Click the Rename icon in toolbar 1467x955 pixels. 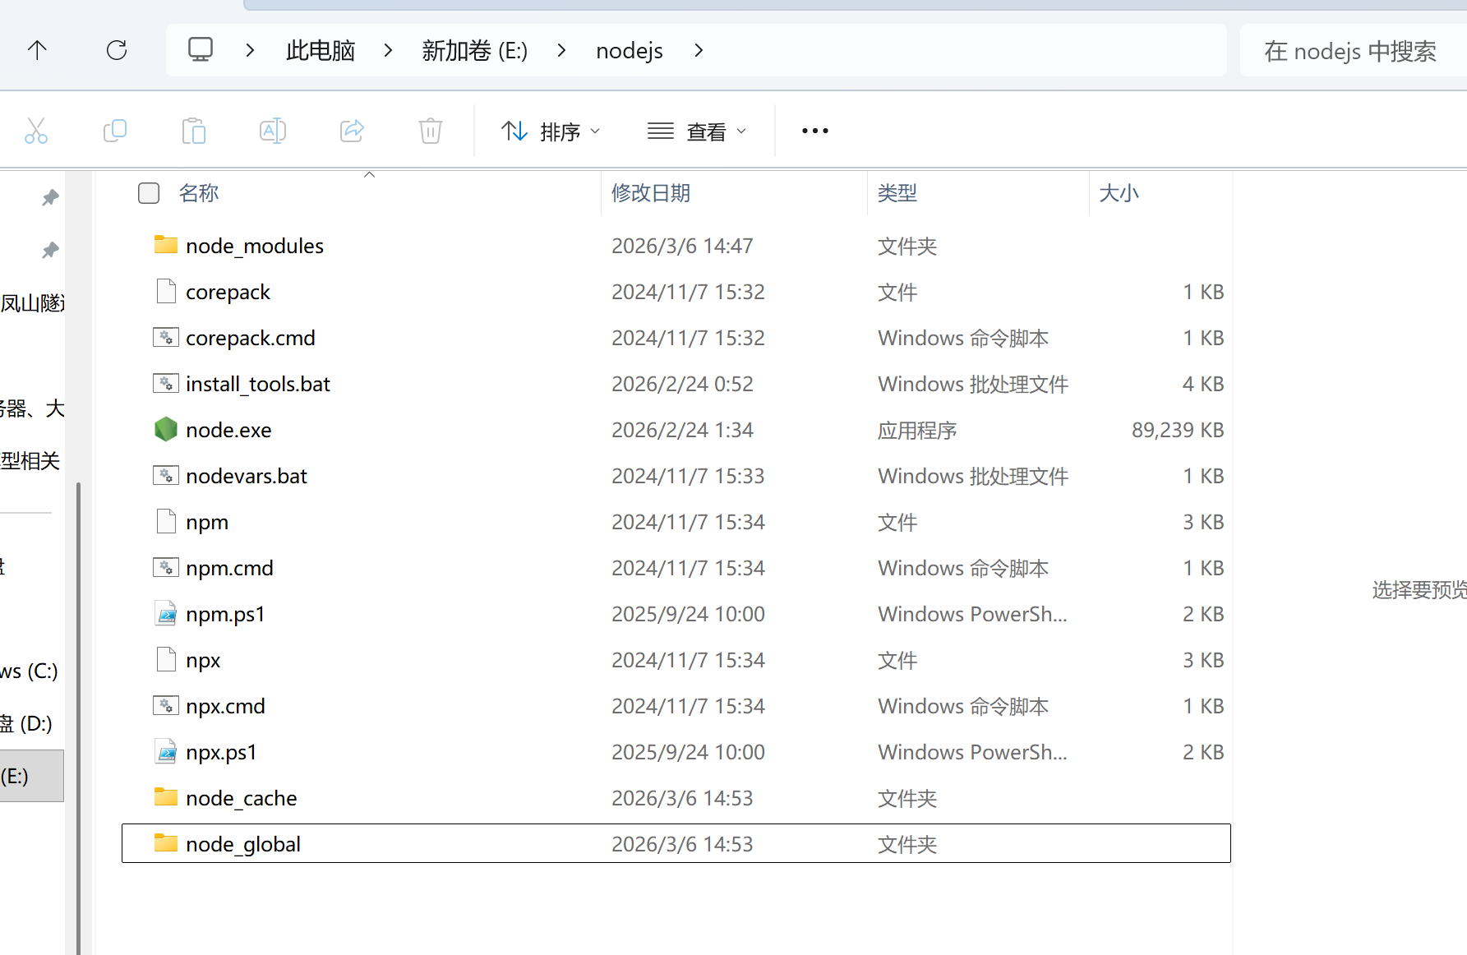tap(273, 131)
